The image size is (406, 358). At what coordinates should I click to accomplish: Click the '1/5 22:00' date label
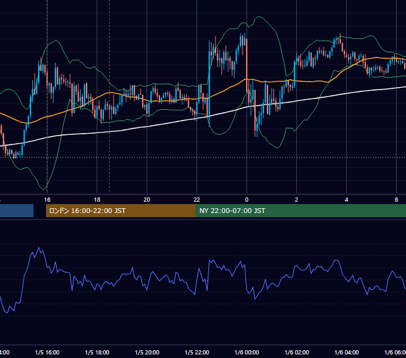click(197, 352)
